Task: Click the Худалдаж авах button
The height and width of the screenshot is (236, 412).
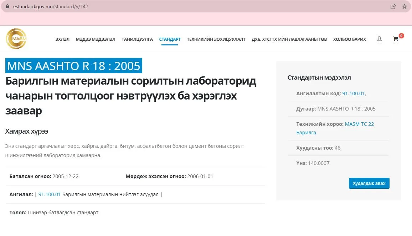Action: 369,183
